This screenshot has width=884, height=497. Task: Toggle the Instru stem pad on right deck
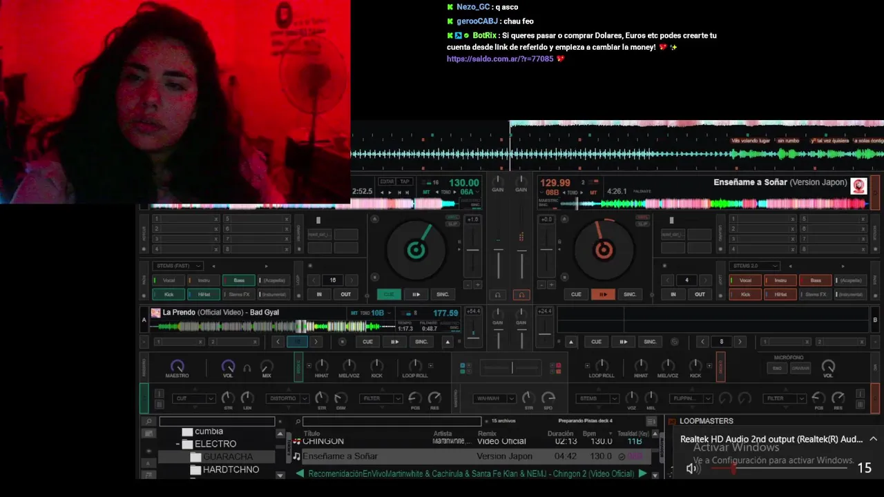coord(780,280)
